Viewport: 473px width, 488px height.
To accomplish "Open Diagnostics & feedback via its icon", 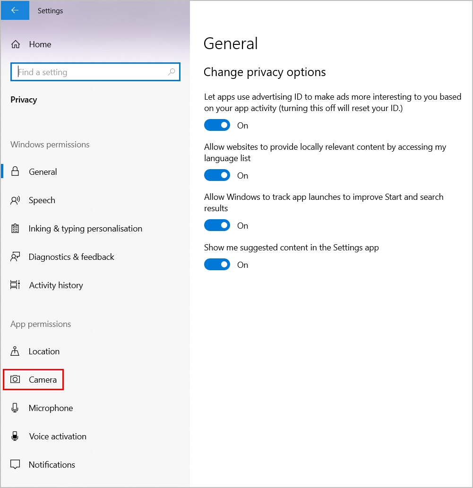I will click(16, 257).
